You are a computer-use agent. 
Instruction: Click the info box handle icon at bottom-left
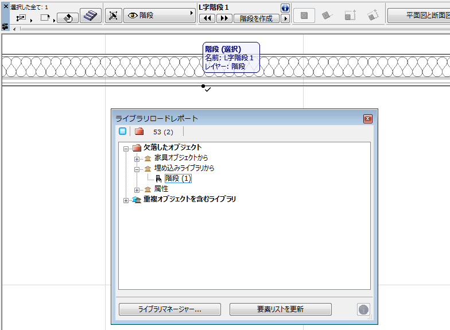pos(5,26)
